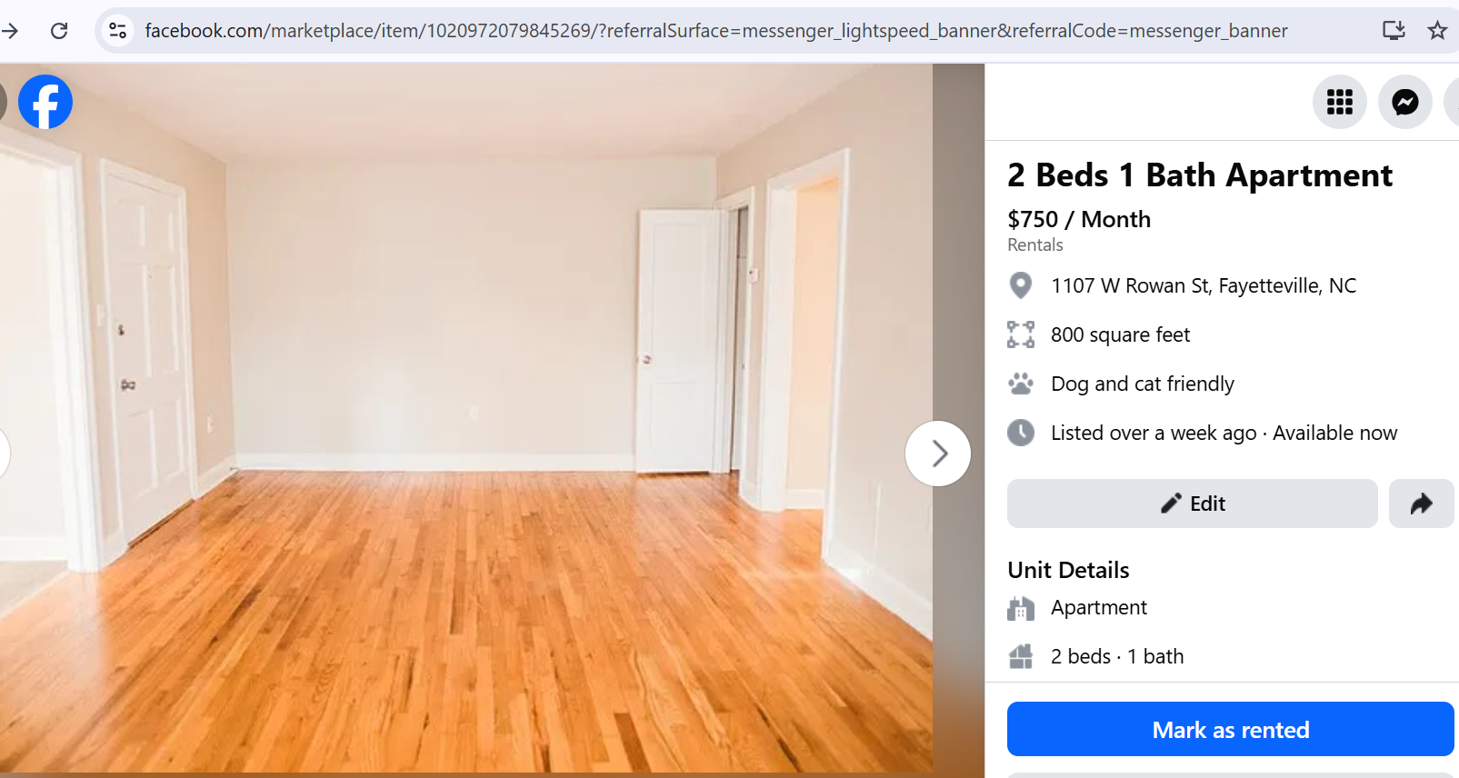Open the Facebook menu grid icon
Screen dimensions: 1459x778
pyautogui.click(x=1339, y=102)
